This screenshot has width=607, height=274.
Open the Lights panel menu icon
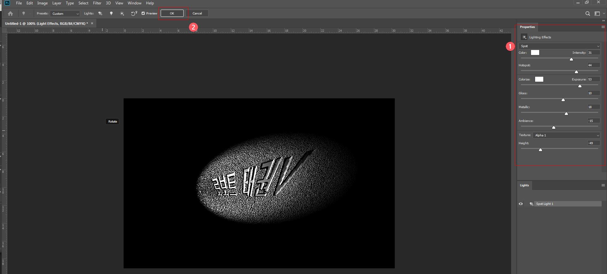coord(603,185)
